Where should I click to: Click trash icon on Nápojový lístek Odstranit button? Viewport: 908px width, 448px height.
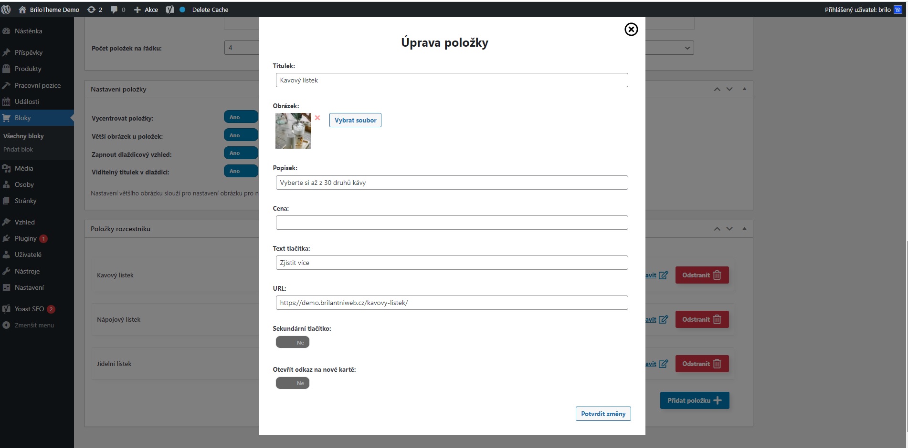pos(717,319)
